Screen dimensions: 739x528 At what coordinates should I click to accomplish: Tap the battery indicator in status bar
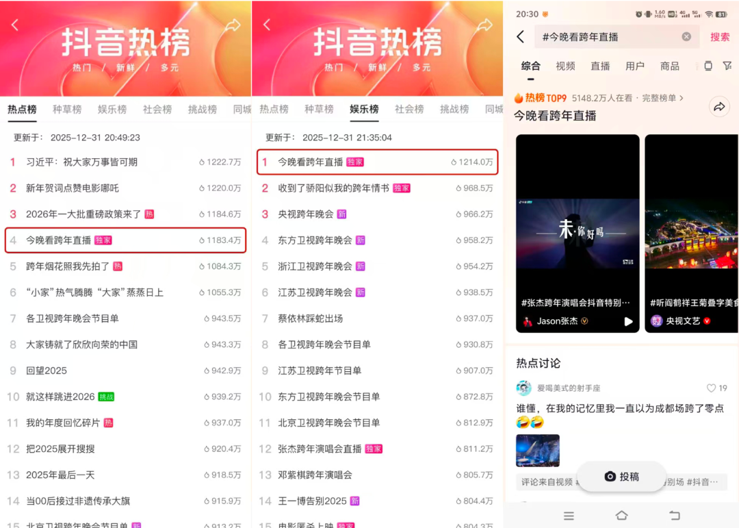[x=722, y=14]
